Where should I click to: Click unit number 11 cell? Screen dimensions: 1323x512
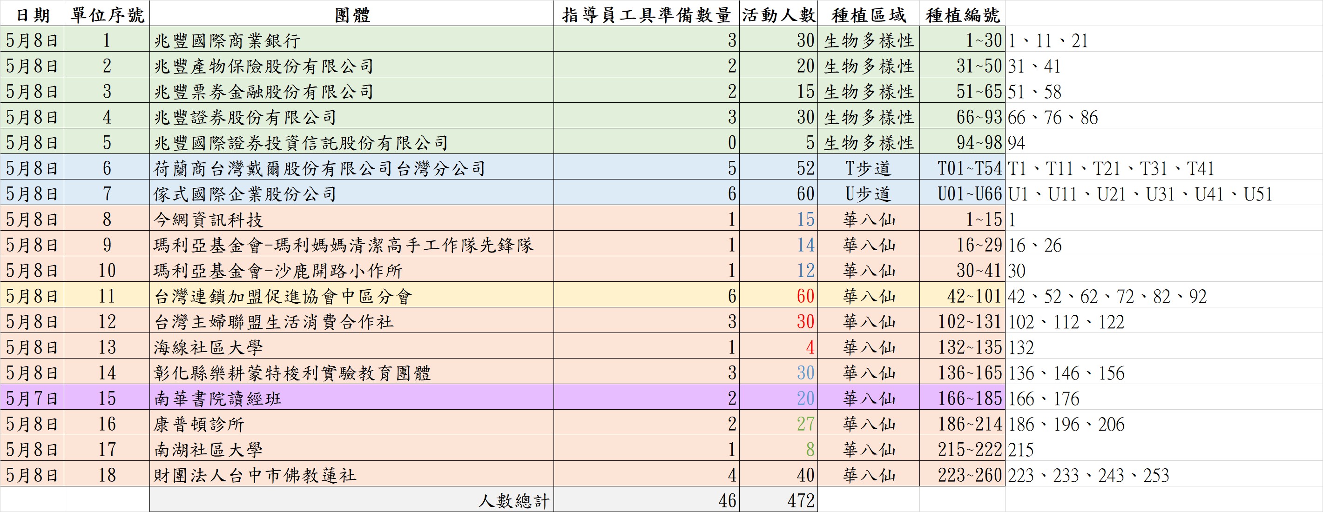[107, 295]
